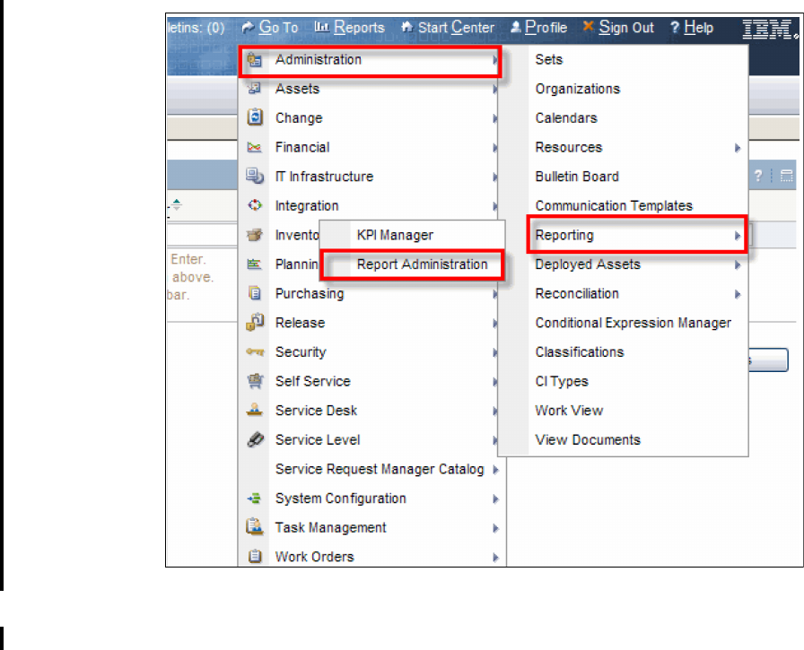This screenshot has width=804, height=650.
Task: Click the Security key icon
Action: pos(255,351)
